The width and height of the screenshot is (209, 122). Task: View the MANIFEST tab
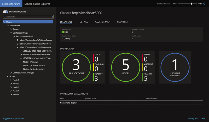(123, 22)
